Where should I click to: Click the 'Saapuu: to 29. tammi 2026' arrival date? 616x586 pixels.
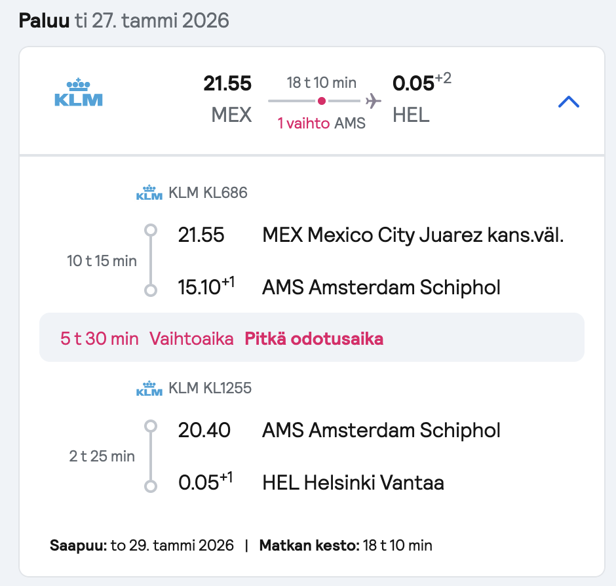coord(142,545)
